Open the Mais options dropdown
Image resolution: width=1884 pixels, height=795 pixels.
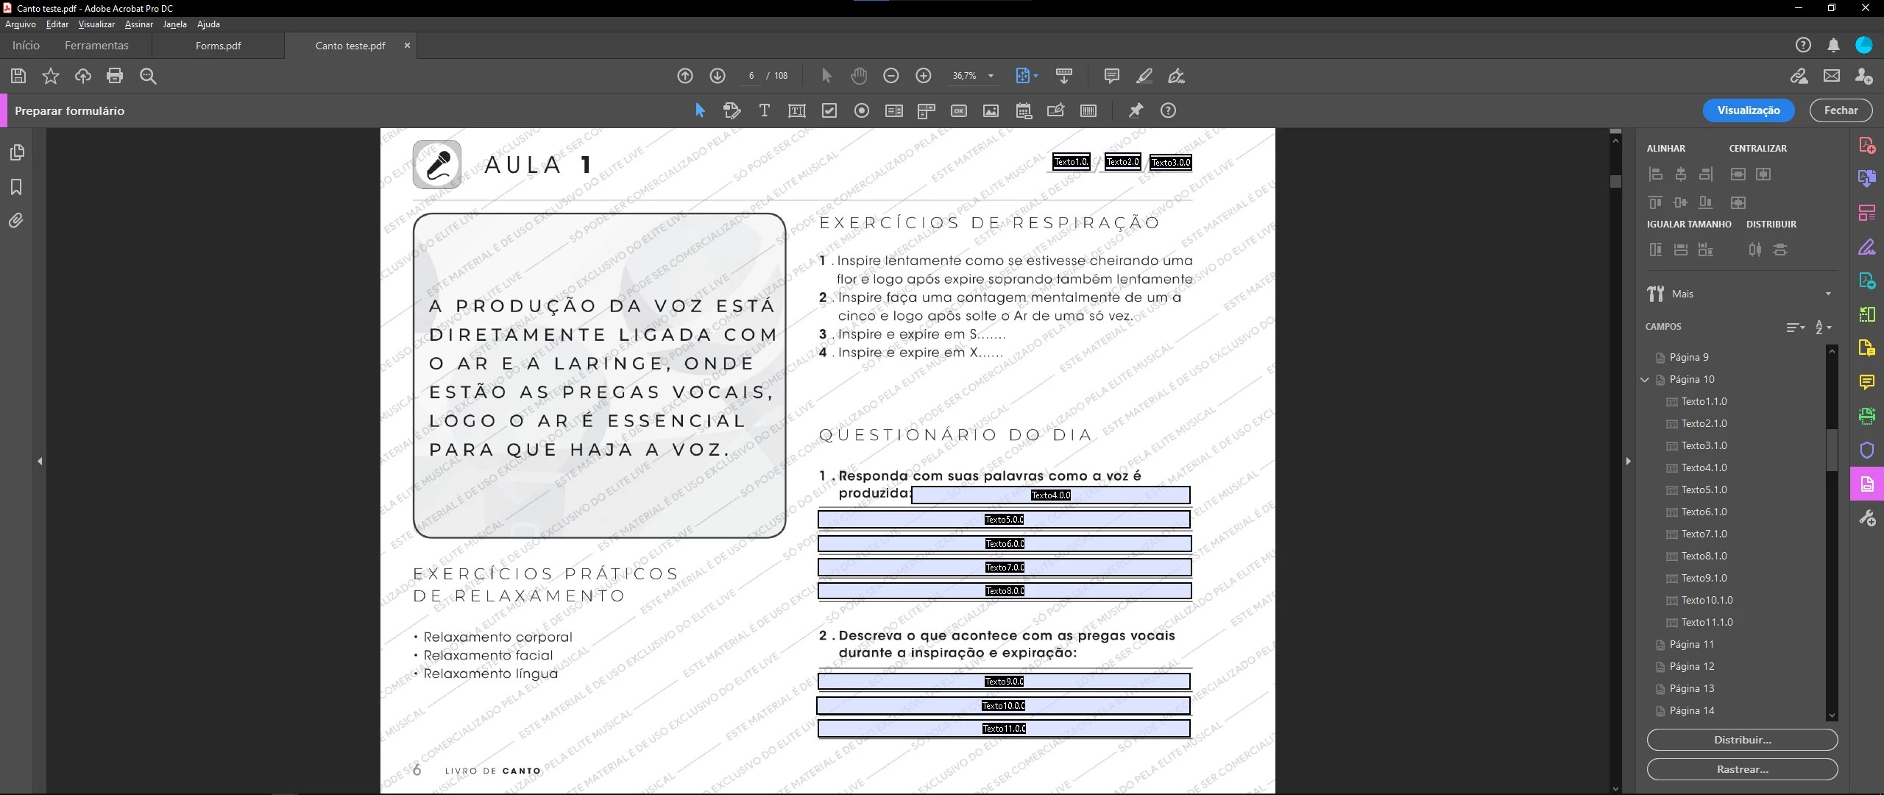click(x=1828, y=294)
